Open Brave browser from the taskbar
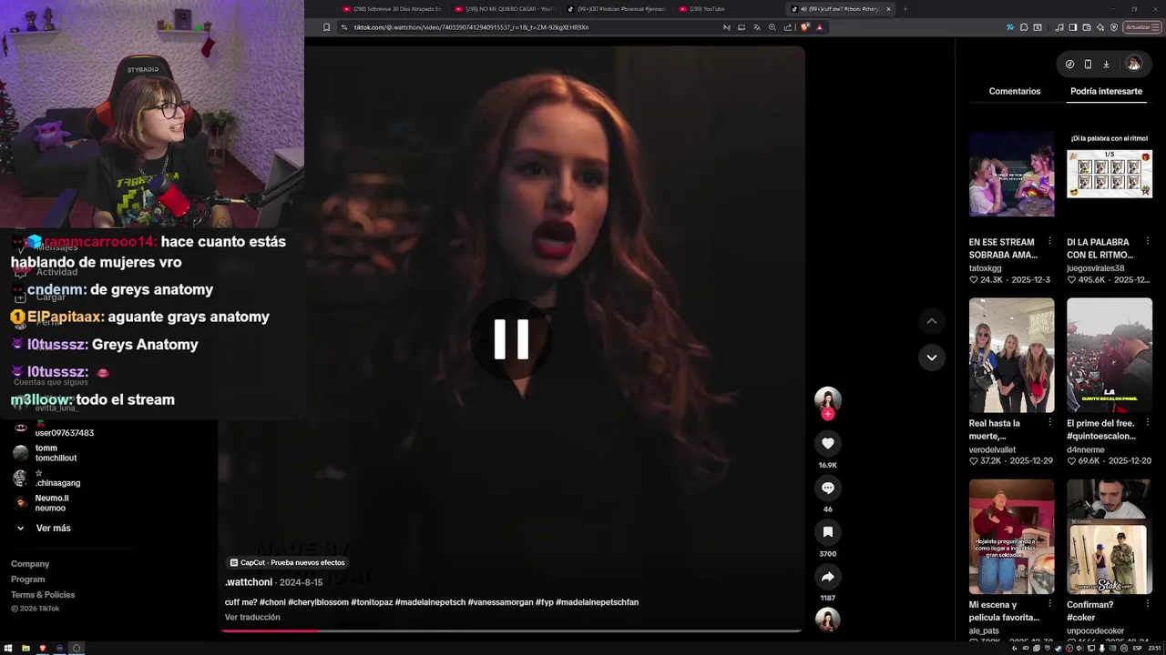Screen dimensions: 1166x655 [42, 648]
